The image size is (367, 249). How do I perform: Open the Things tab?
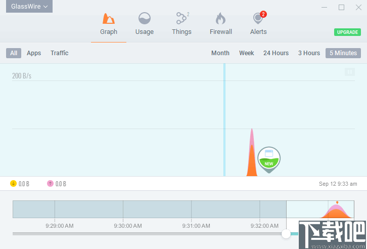(x=181, y=24)
